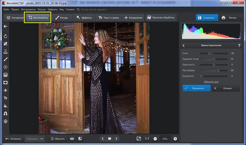
Task: Toggle before/after comparison view
Action: click(x=80, y=139)
